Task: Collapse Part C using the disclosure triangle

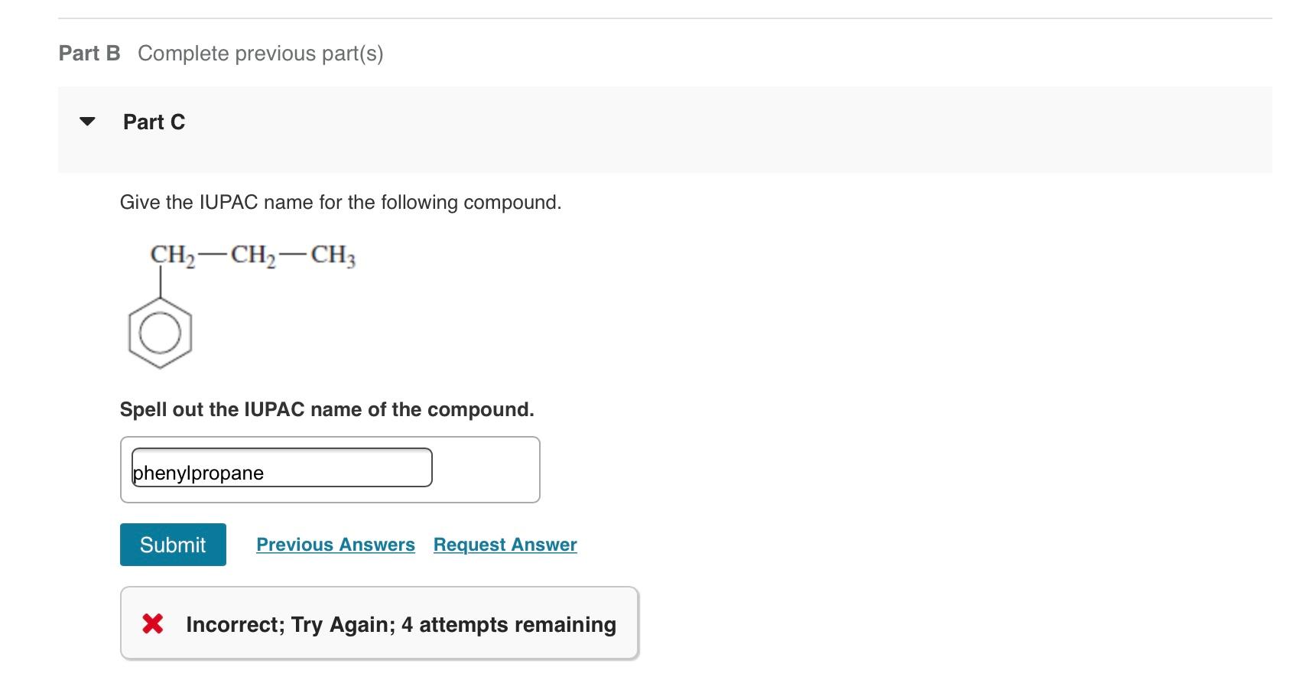Action: [86, 121]
